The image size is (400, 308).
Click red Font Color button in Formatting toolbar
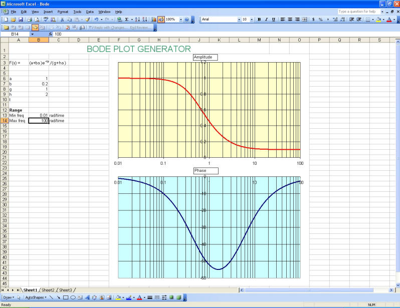[389, 20]
